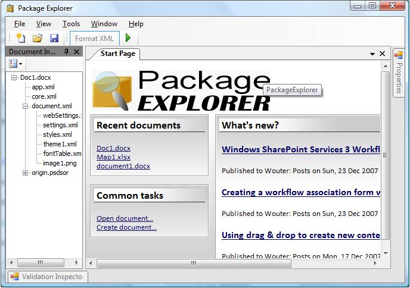
Task: Close the Document Inspector panel
Action: (77, 52)
